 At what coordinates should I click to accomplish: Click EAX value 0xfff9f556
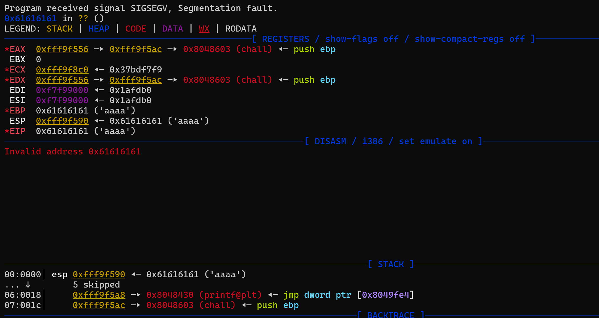62,49
